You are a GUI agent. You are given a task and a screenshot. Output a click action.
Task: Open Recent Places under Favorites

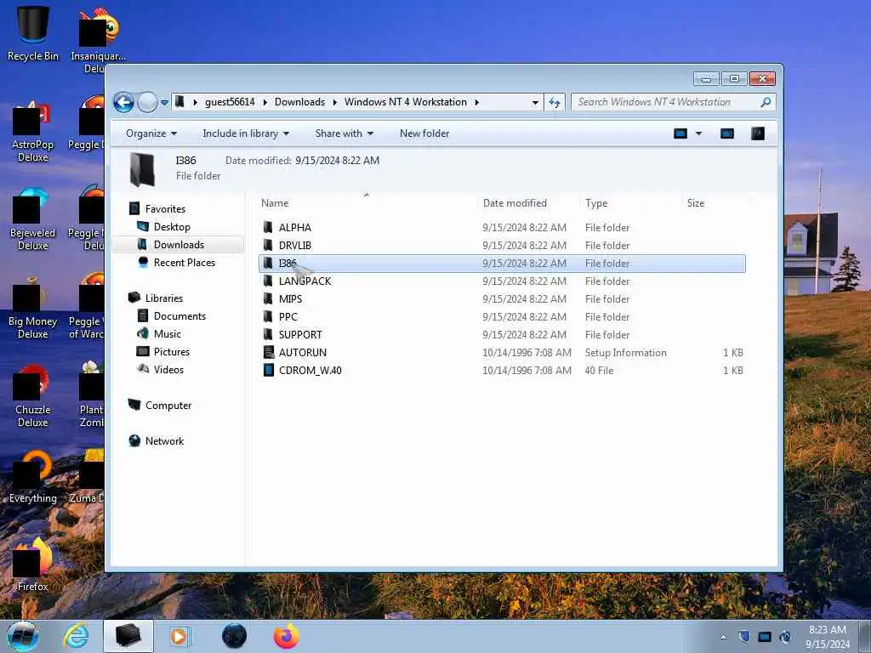[184, 263]
